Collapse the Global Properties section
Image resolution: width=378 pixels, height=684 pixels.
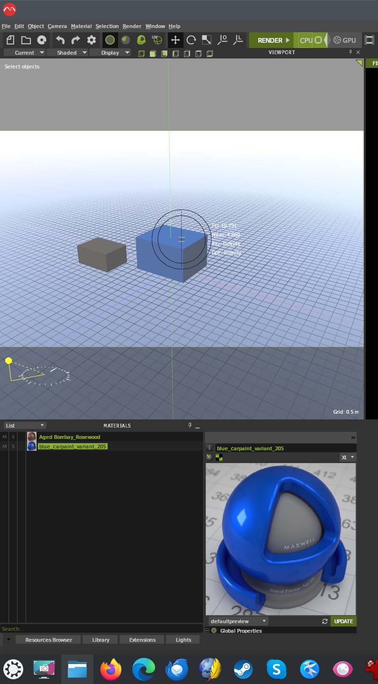207,631
